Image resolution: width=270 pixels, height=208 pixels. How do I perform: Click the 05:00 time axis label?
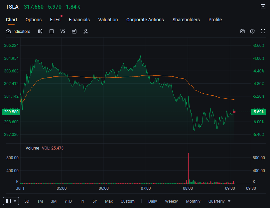[x=62, y=188]
